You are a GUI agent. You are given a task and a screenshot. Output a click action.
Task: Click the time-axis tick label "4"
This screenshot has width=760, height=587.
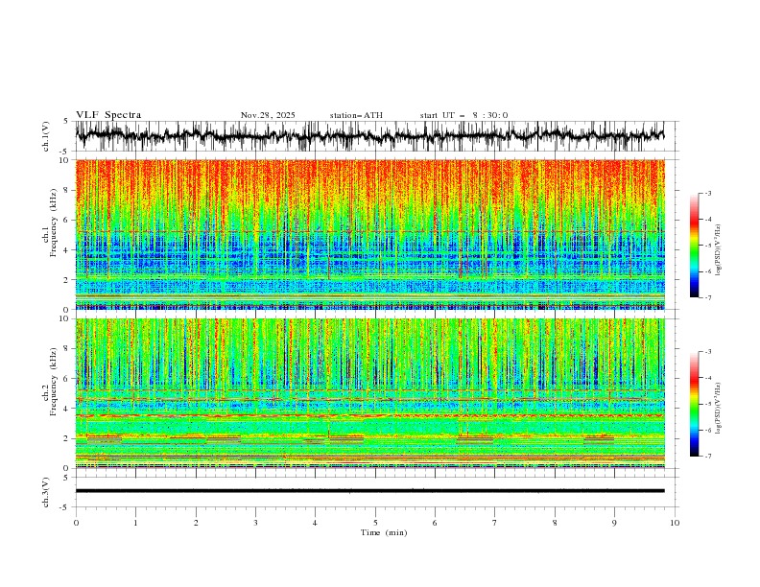point(316,523)
